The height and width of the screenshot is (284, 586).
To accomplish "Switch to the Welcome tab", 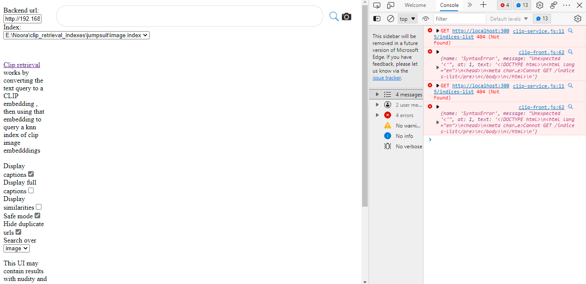I will (x=415, y=5).
